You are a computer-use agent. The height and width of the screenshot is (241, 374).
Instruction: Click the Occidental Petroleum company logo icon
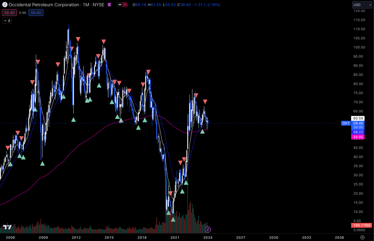5,5
